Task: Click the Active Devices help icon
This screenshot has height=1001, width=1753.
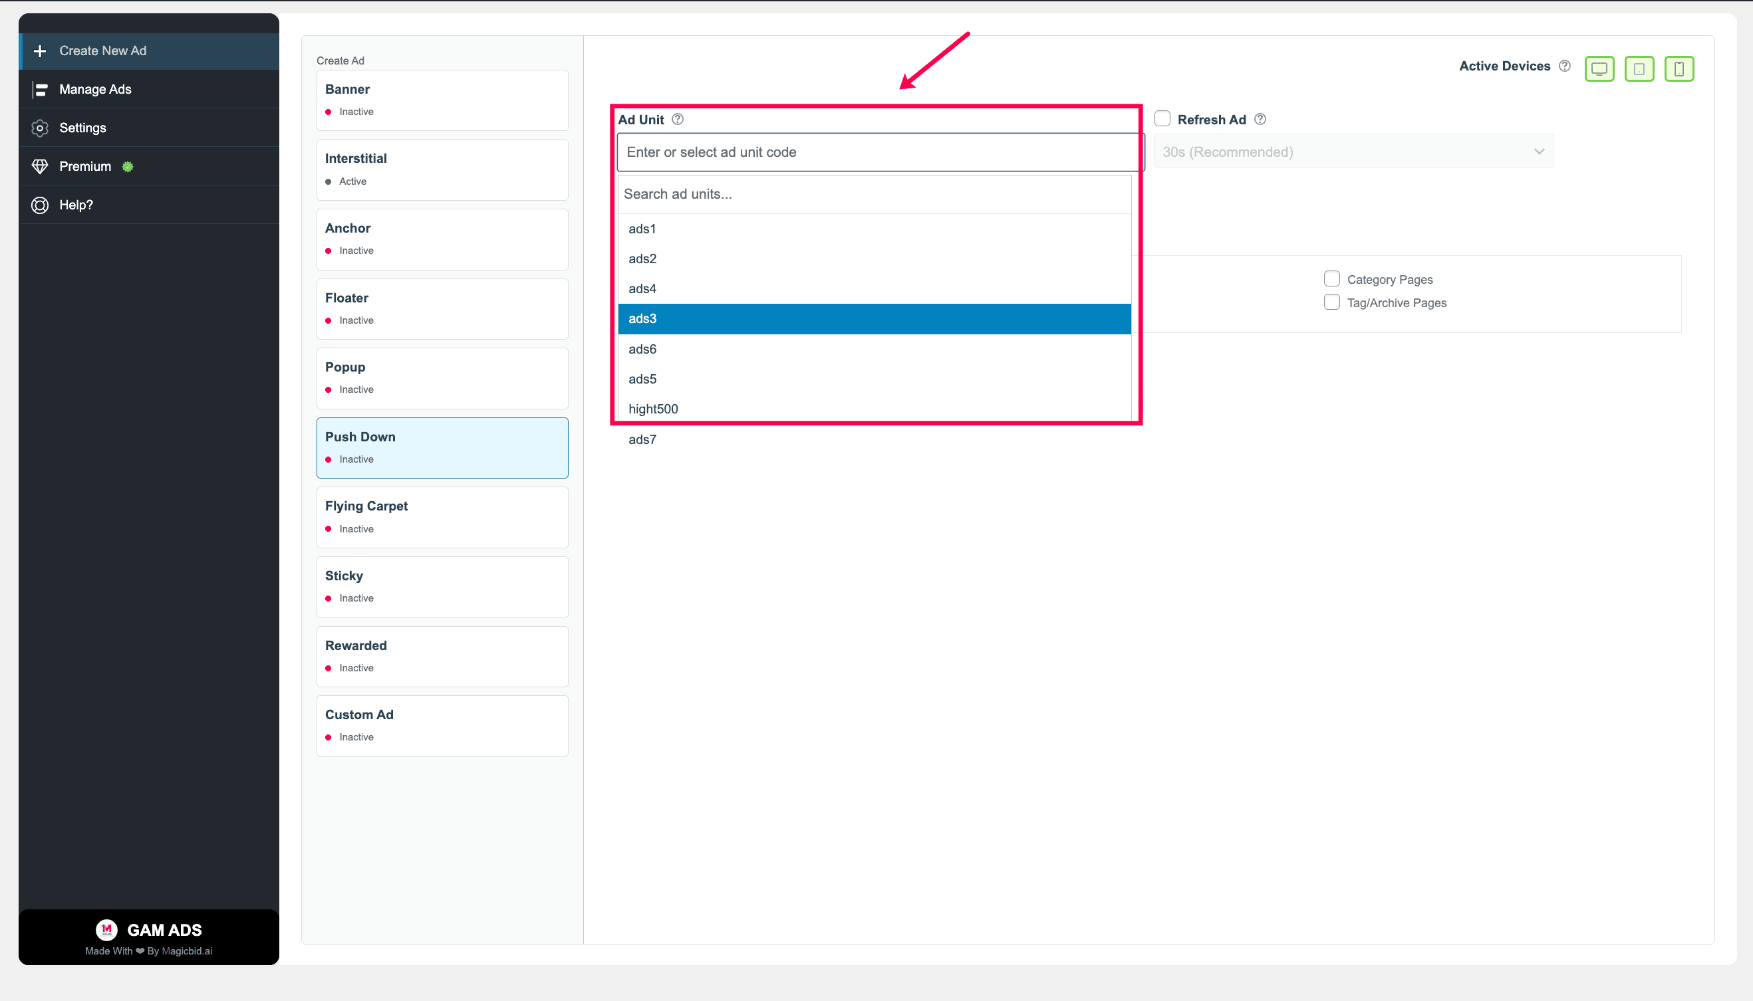Action: (1565, 66)
